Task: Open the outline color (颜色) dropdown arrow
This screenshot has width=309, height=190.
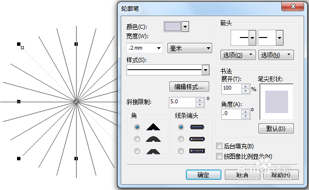Action: tap(185, 27)
